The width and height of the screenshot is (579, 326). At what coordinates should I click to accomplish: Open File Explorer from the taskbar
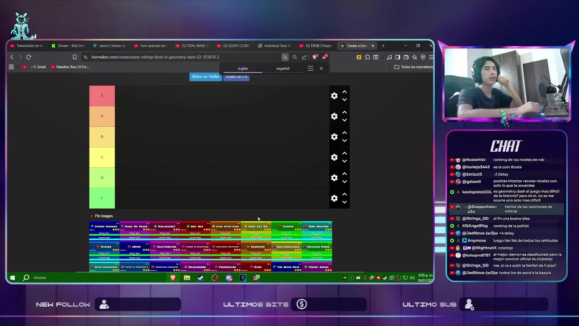pos(187,278)
